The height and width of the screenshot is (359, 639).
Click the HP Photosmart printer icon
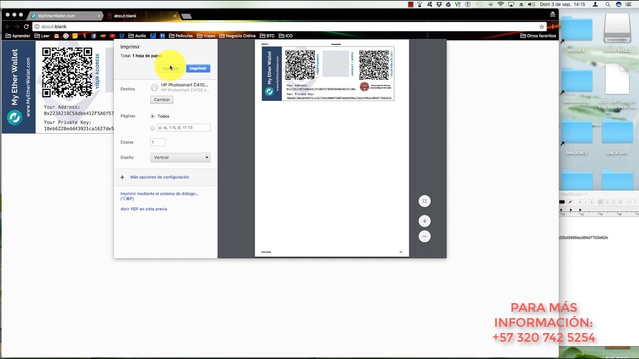(x=154, y=88)
